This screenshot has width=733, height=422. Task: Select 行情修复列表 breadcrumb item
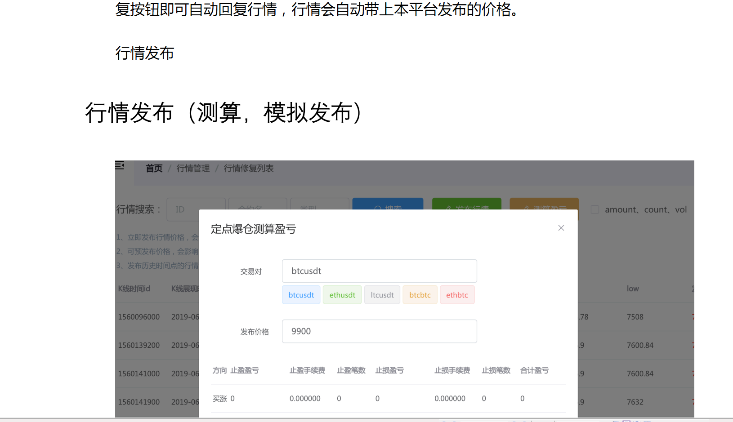pos(249,168)
